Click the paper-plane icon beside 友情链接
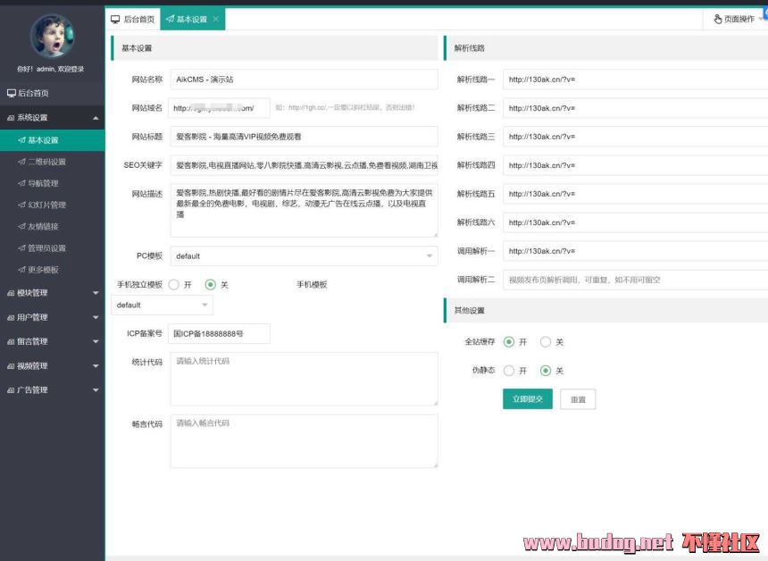The height and width of the screenshot is (561, 768). pyautogui.click(x=21, y=226)
